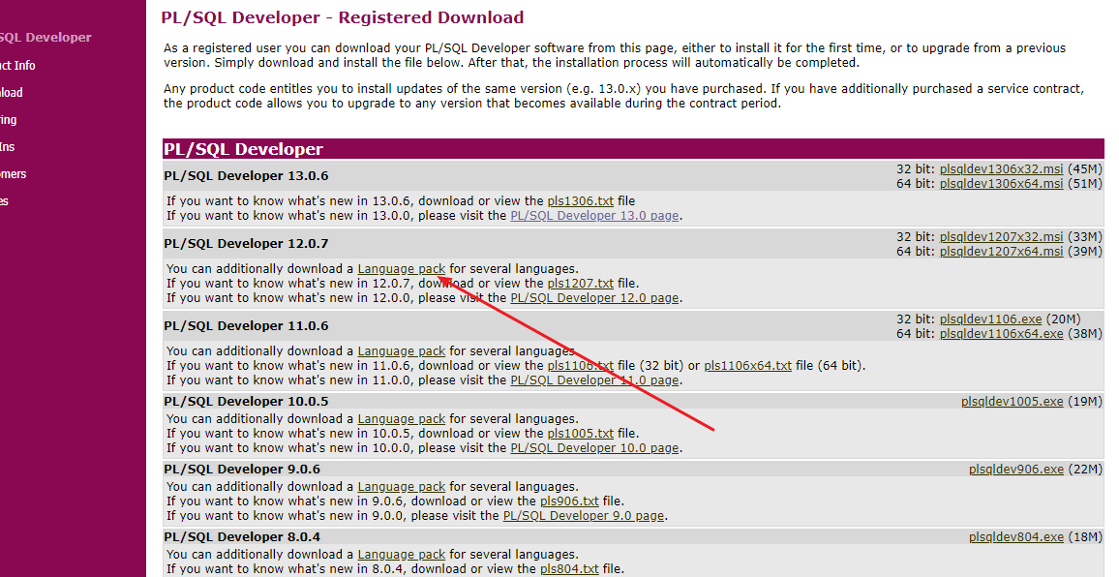Open the pls906.txt file link
Viewport: 1119px width, 577px height.
coord(569,501)
